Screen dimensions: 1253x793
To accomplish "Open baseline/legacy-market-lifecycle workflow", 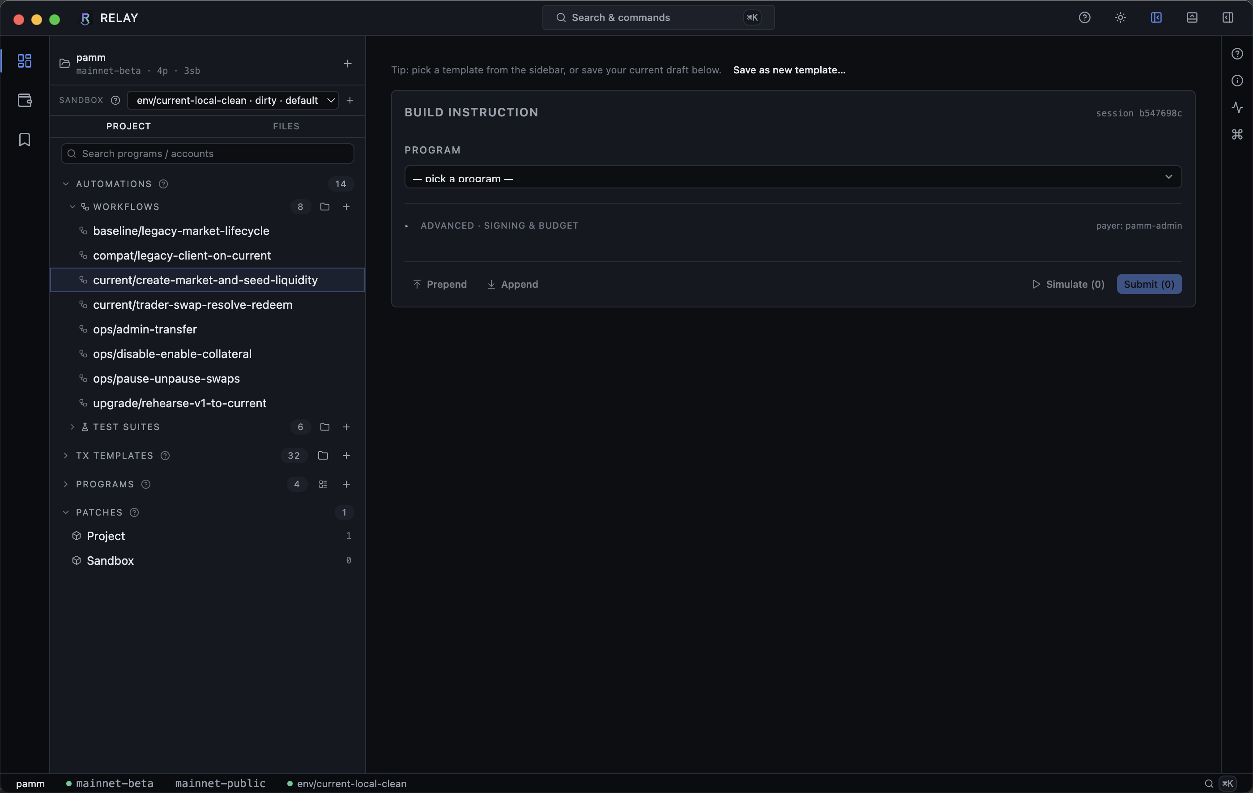I will pyautogui.click(x=208, y=231).
